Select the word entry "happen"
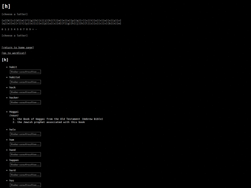Screen dimensions: 251x188 pos(14,160)
